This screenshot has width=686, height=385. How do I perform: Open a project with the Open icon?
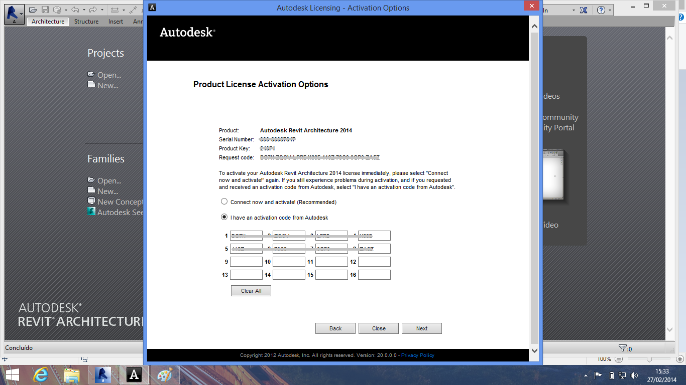tap(33, 9)
